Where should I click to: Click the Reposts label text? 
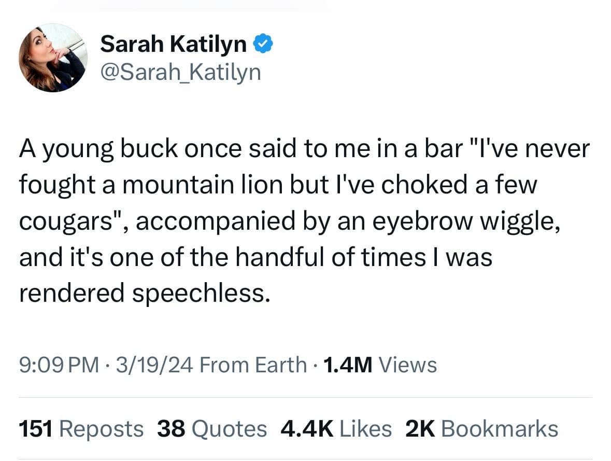[101, 428]
